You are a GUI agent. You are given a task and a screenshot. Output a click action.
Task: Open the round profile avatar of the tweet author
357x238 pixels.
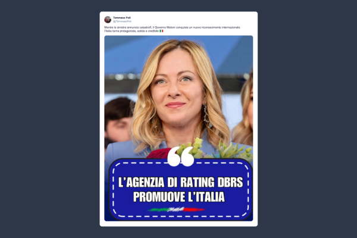(x=108, y=20)
